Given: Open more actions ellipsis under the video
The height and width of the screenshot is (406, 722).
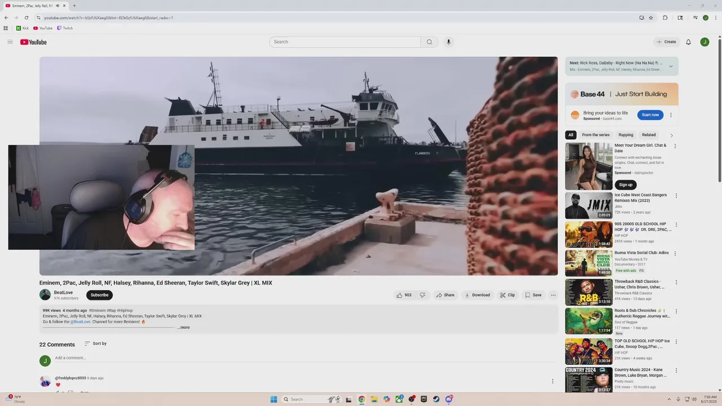Looking at the screenshot, I should (x=553, y=295).
